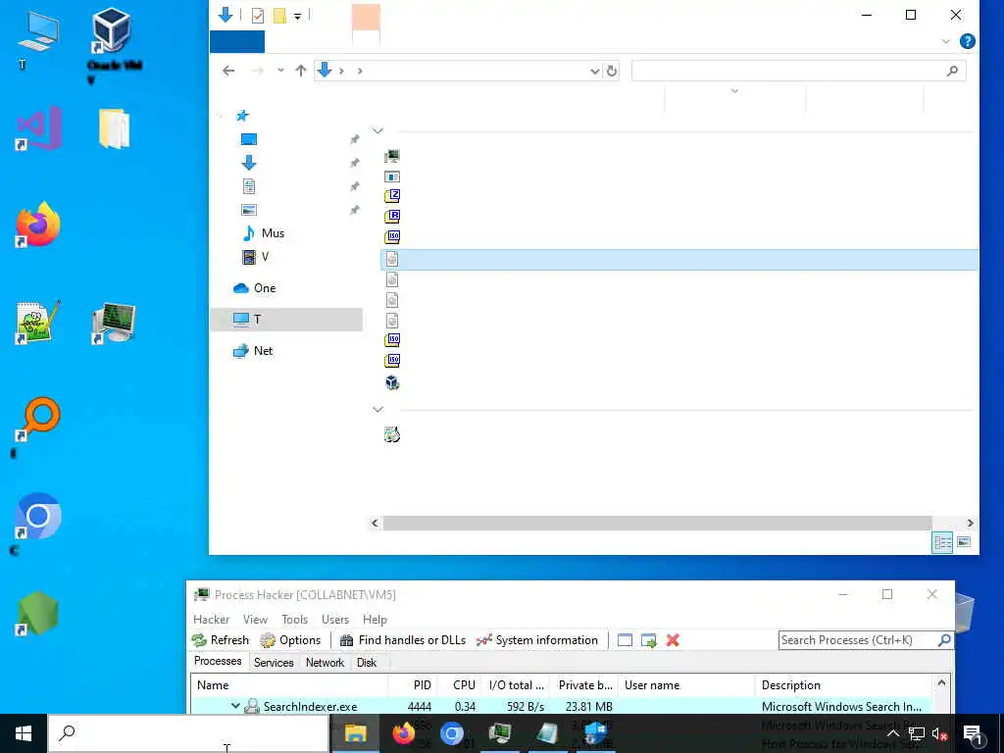Select Quick access star in navigation pane
The image size is (1004, 753).
[x=243, y=116]
